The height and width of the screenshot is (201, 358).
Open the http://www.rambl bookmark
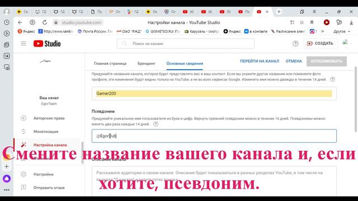[56, 31]
